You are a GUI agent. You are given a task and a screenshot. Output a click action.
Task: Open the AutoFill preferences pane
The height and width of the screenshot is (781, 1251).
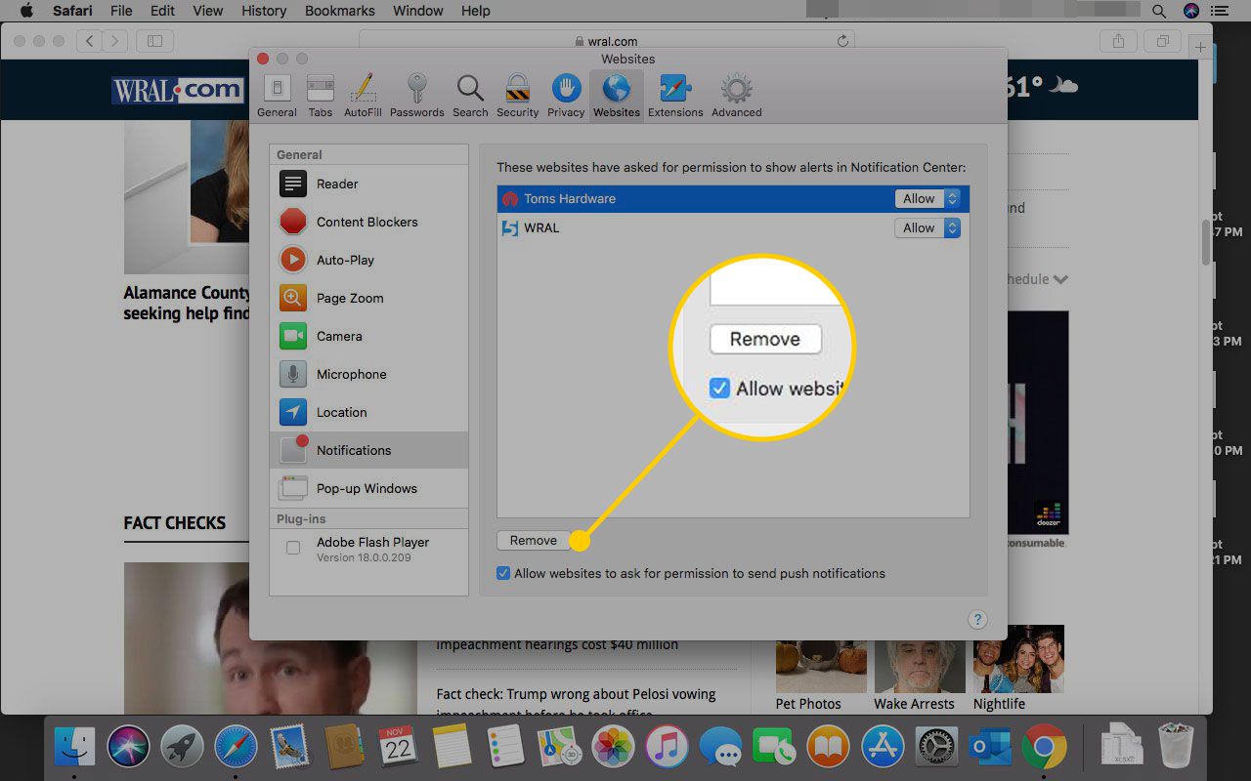coord(363,96)
